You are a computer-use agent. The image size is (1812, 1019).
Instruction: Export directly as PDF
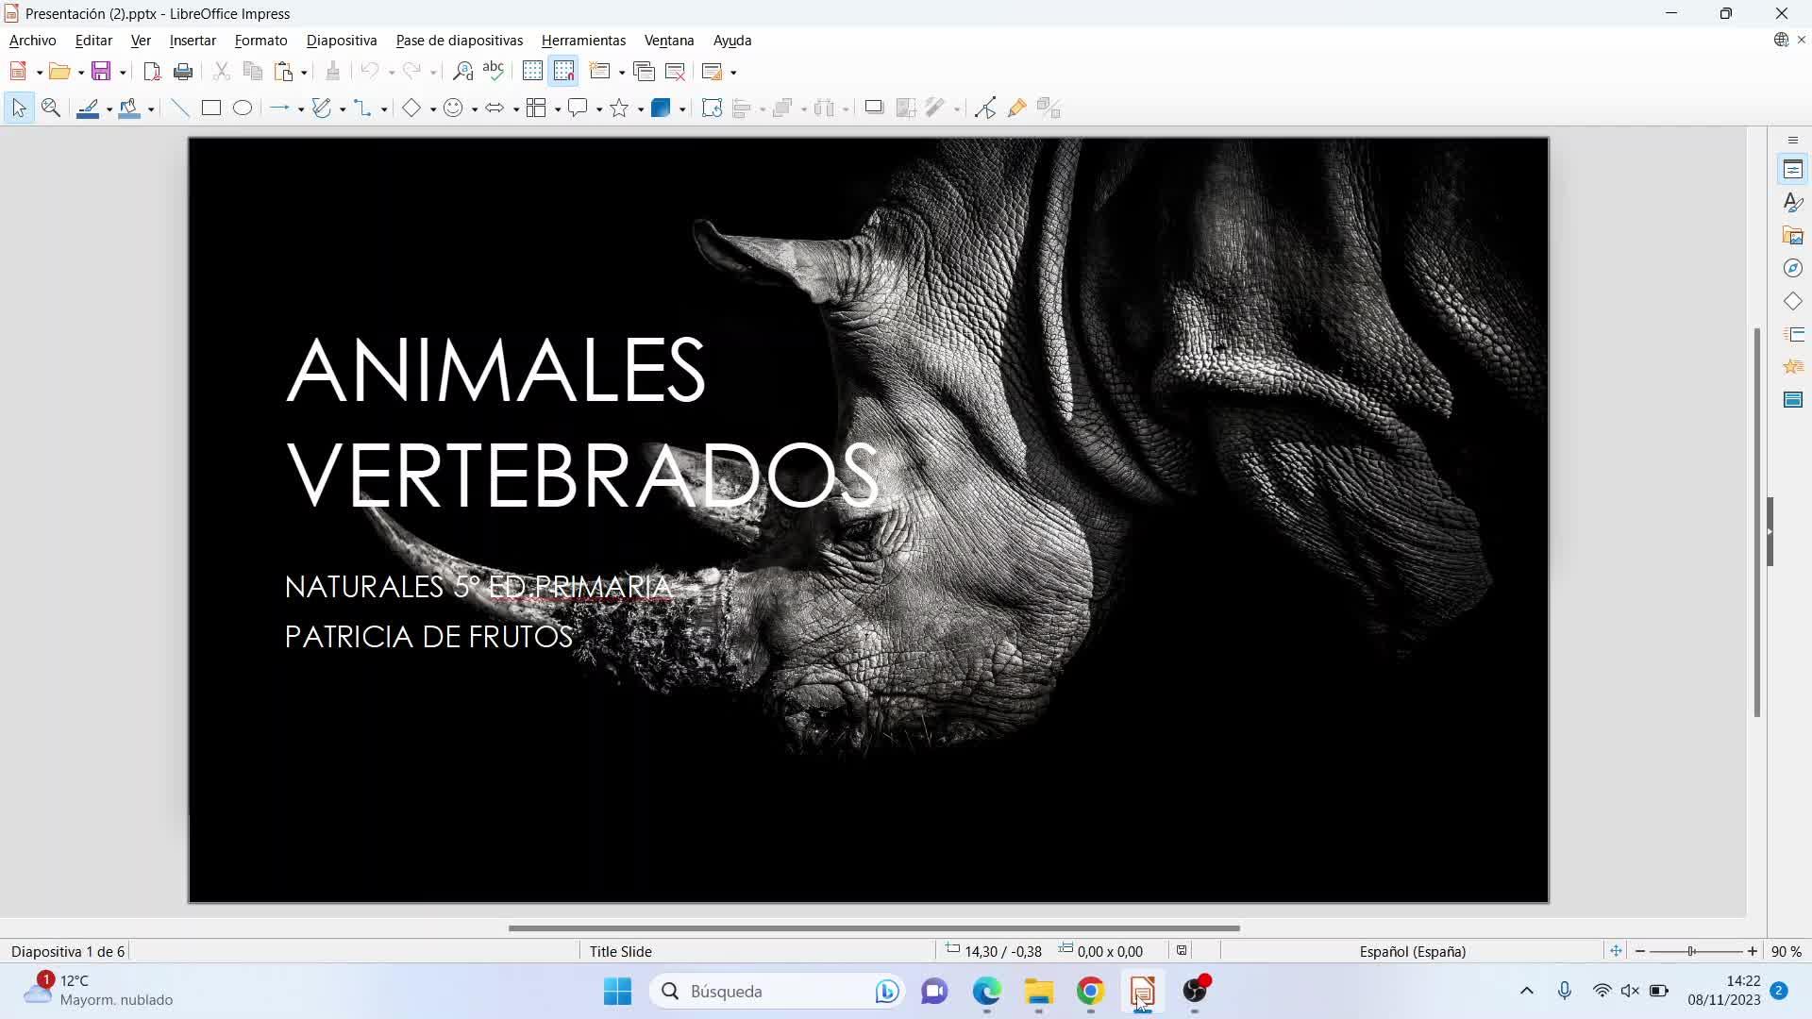[151, 72]
